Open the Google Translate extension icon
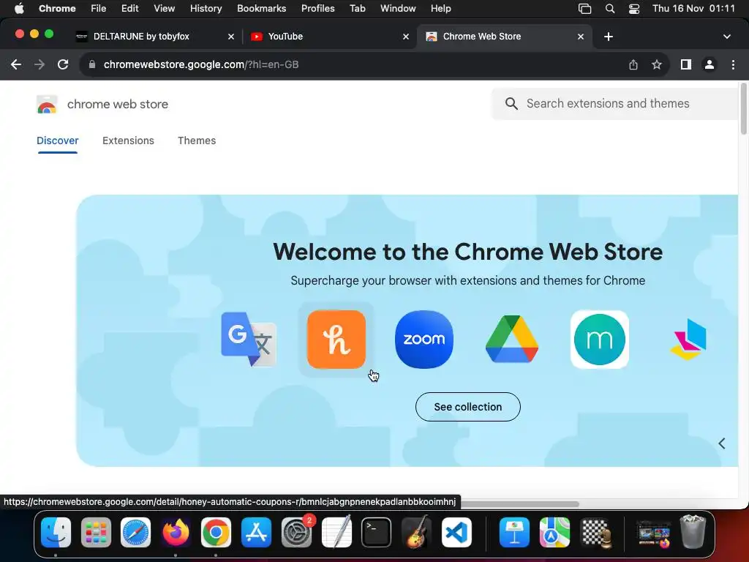749x562 pixels. click(249, 340)
